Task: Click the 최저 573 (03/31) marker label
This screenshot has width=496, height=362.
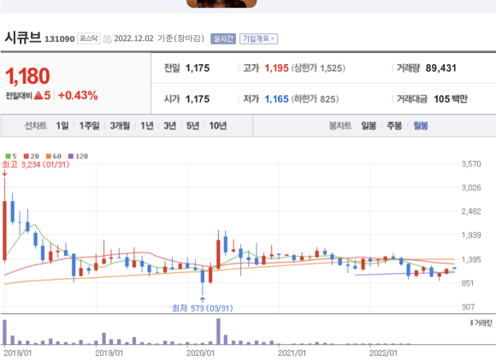Action: pos(203,308)
